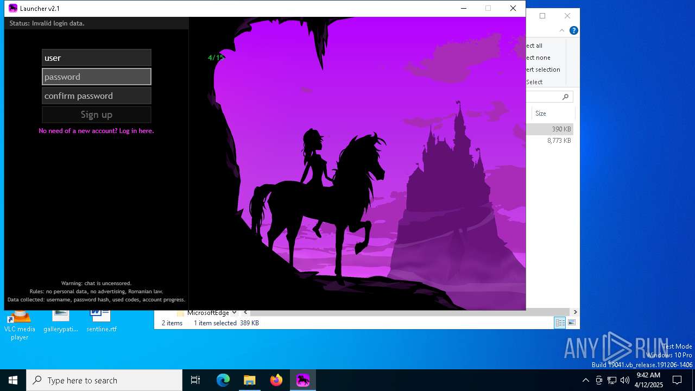695x391 pixels.
Task: Collapse the File Explorer ribbon chevron
Action: [562, 30]
